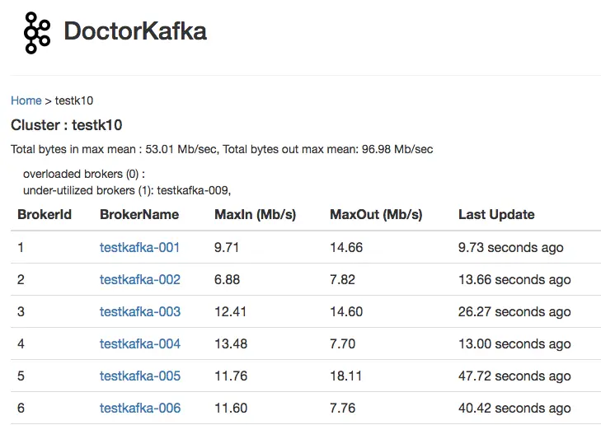Click the BrokerName column header
This screenshot has width=601, height=425.
(139, 214)
